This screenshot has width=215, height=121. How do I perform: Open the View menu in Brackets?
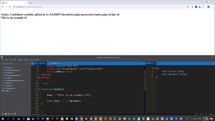click(x=14, y=60)
